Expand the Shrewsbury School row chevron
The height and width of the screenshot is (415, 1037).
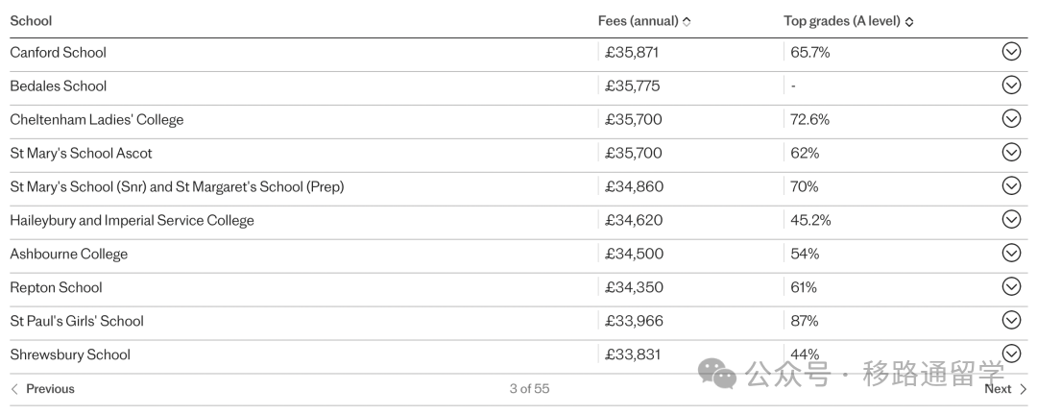[x=1011, y=354]
